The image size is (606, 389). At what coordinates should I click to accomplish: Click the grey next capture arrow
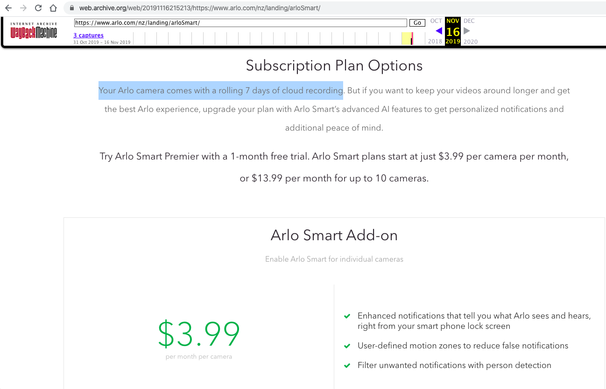pyautogui.click(x=466, y=31)
